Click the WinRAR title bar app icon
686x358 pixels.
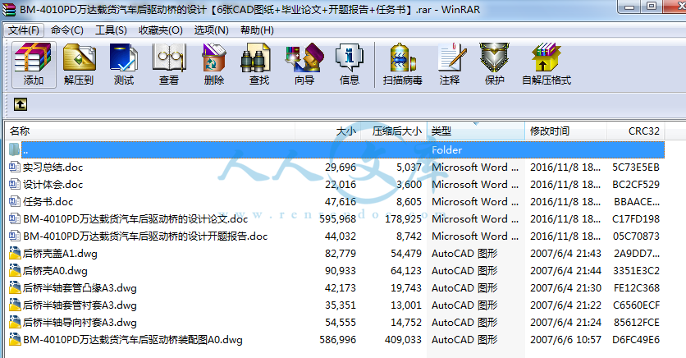(x=8, y=9)
